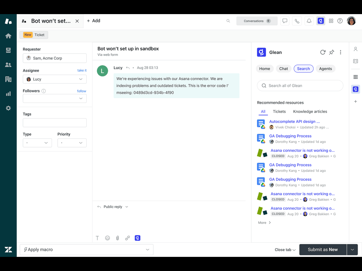Click the Search all of Glean field
Screen dimensions: 362x271
(x=300, y=86)
